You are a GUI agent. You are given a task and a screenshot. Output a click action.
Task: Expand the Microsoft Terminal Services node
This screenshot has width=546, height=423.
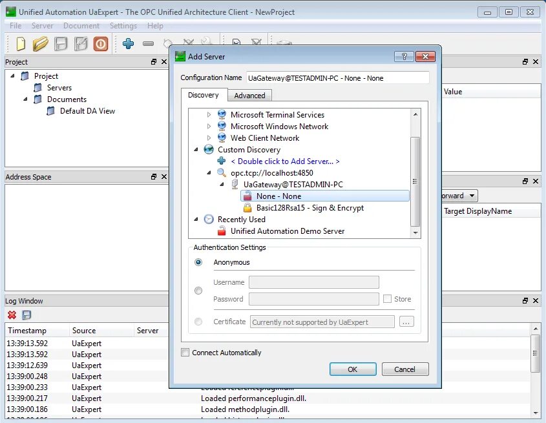[x=209, y=114]
